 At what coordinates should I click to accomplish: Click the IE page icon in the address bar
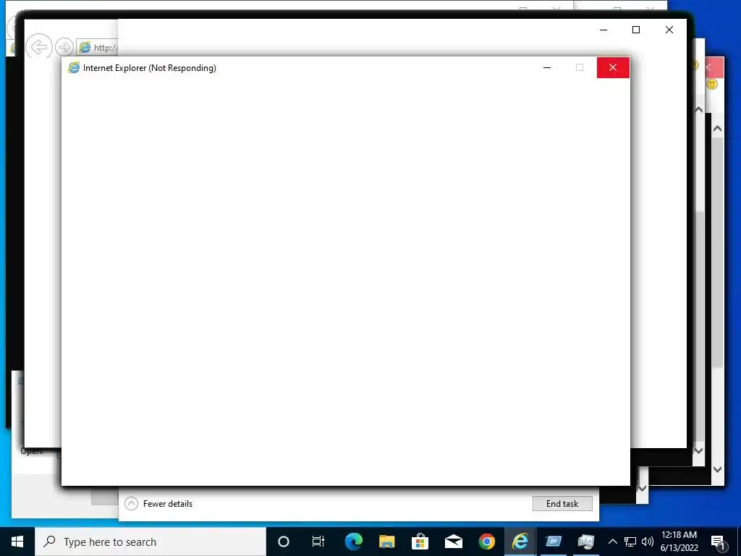click(85, 47)
